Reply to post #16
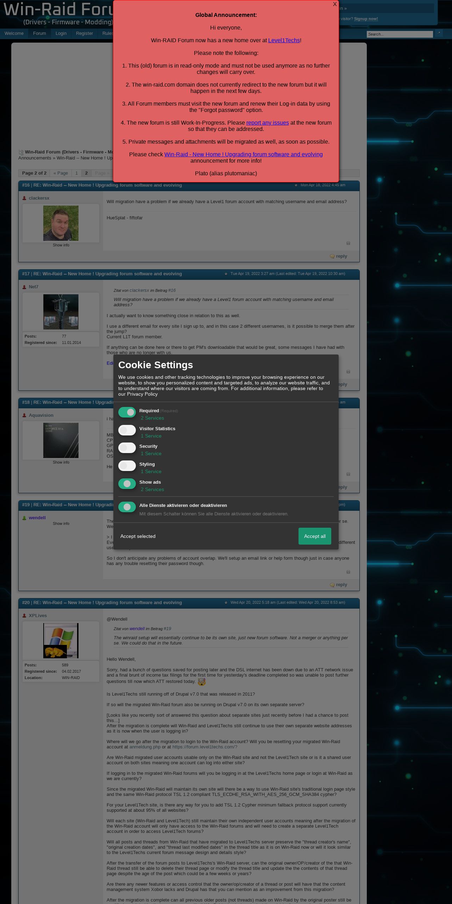The width and height of the screenshot is (452, 904). [338, 256]
